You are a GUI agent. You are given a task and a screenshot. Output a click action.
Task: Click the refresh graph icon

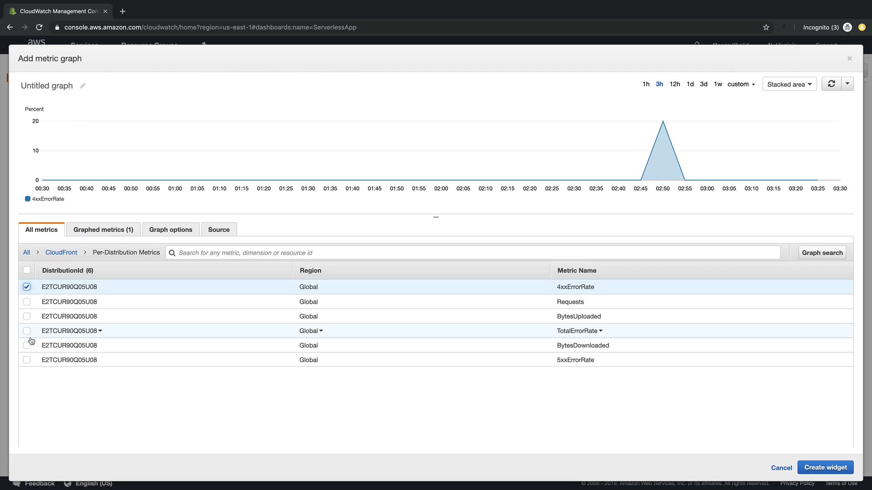pos(831,84)
